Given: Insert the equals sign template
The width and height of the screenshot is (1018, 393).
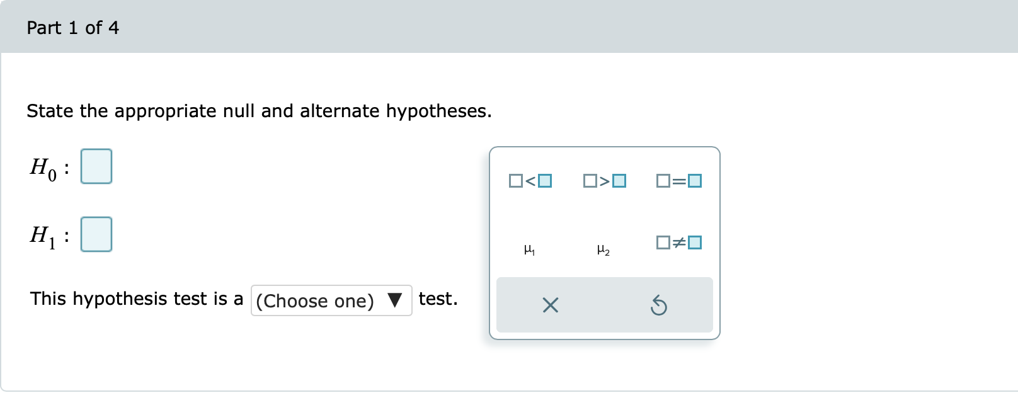Looking at the screenshot, I should (678, 181).
